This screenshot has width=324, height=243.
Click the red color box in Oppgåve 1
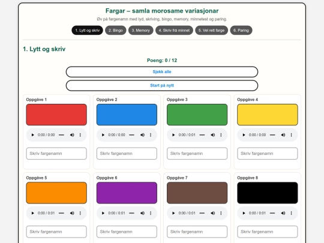pos(56,115)
